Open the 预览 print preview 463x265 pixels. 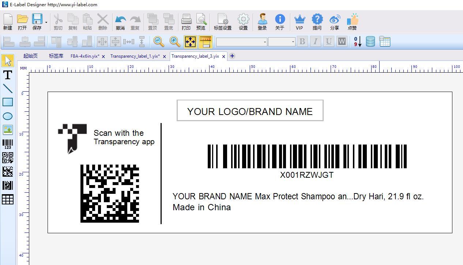[201, 22]
